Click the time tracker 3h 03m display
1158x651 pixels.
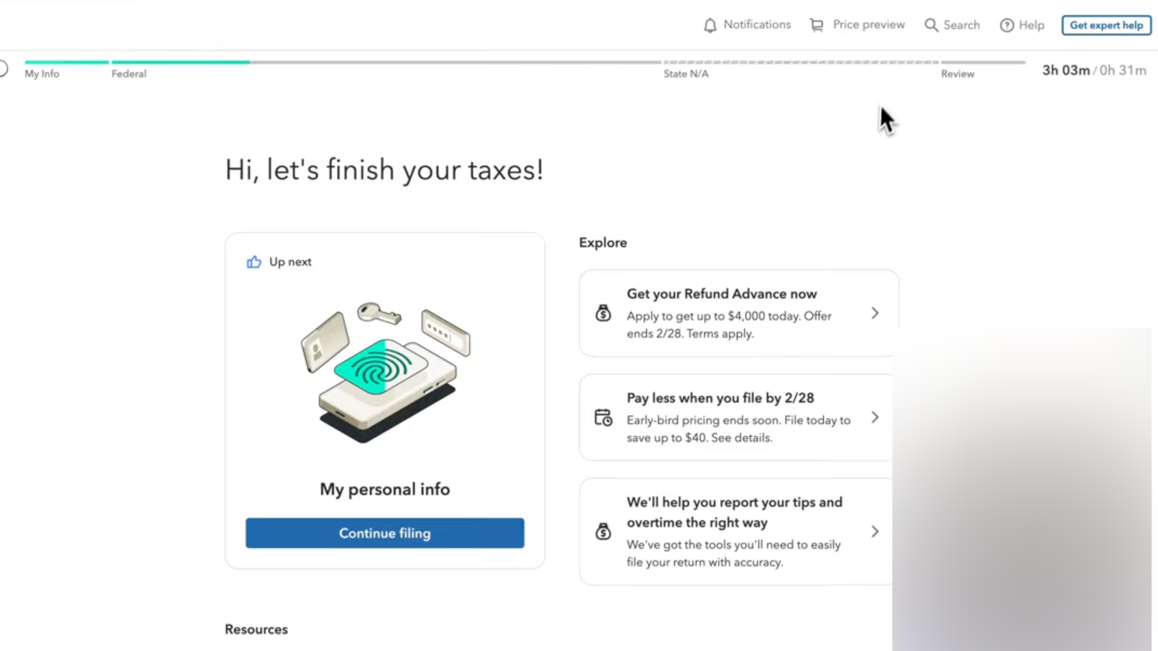coord(1066,70)
